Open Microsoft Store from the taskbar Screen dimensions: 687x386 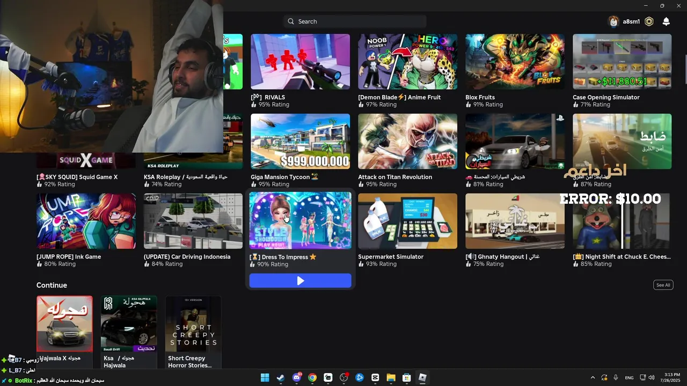click(407, 377)
